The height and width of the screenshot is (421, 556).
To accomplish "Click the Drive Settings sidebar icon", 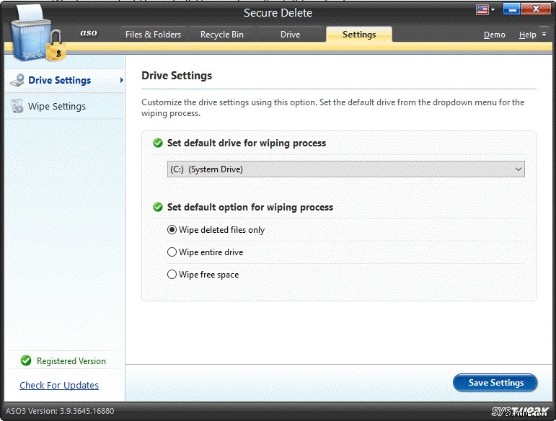I will click(x=17, y=81).
